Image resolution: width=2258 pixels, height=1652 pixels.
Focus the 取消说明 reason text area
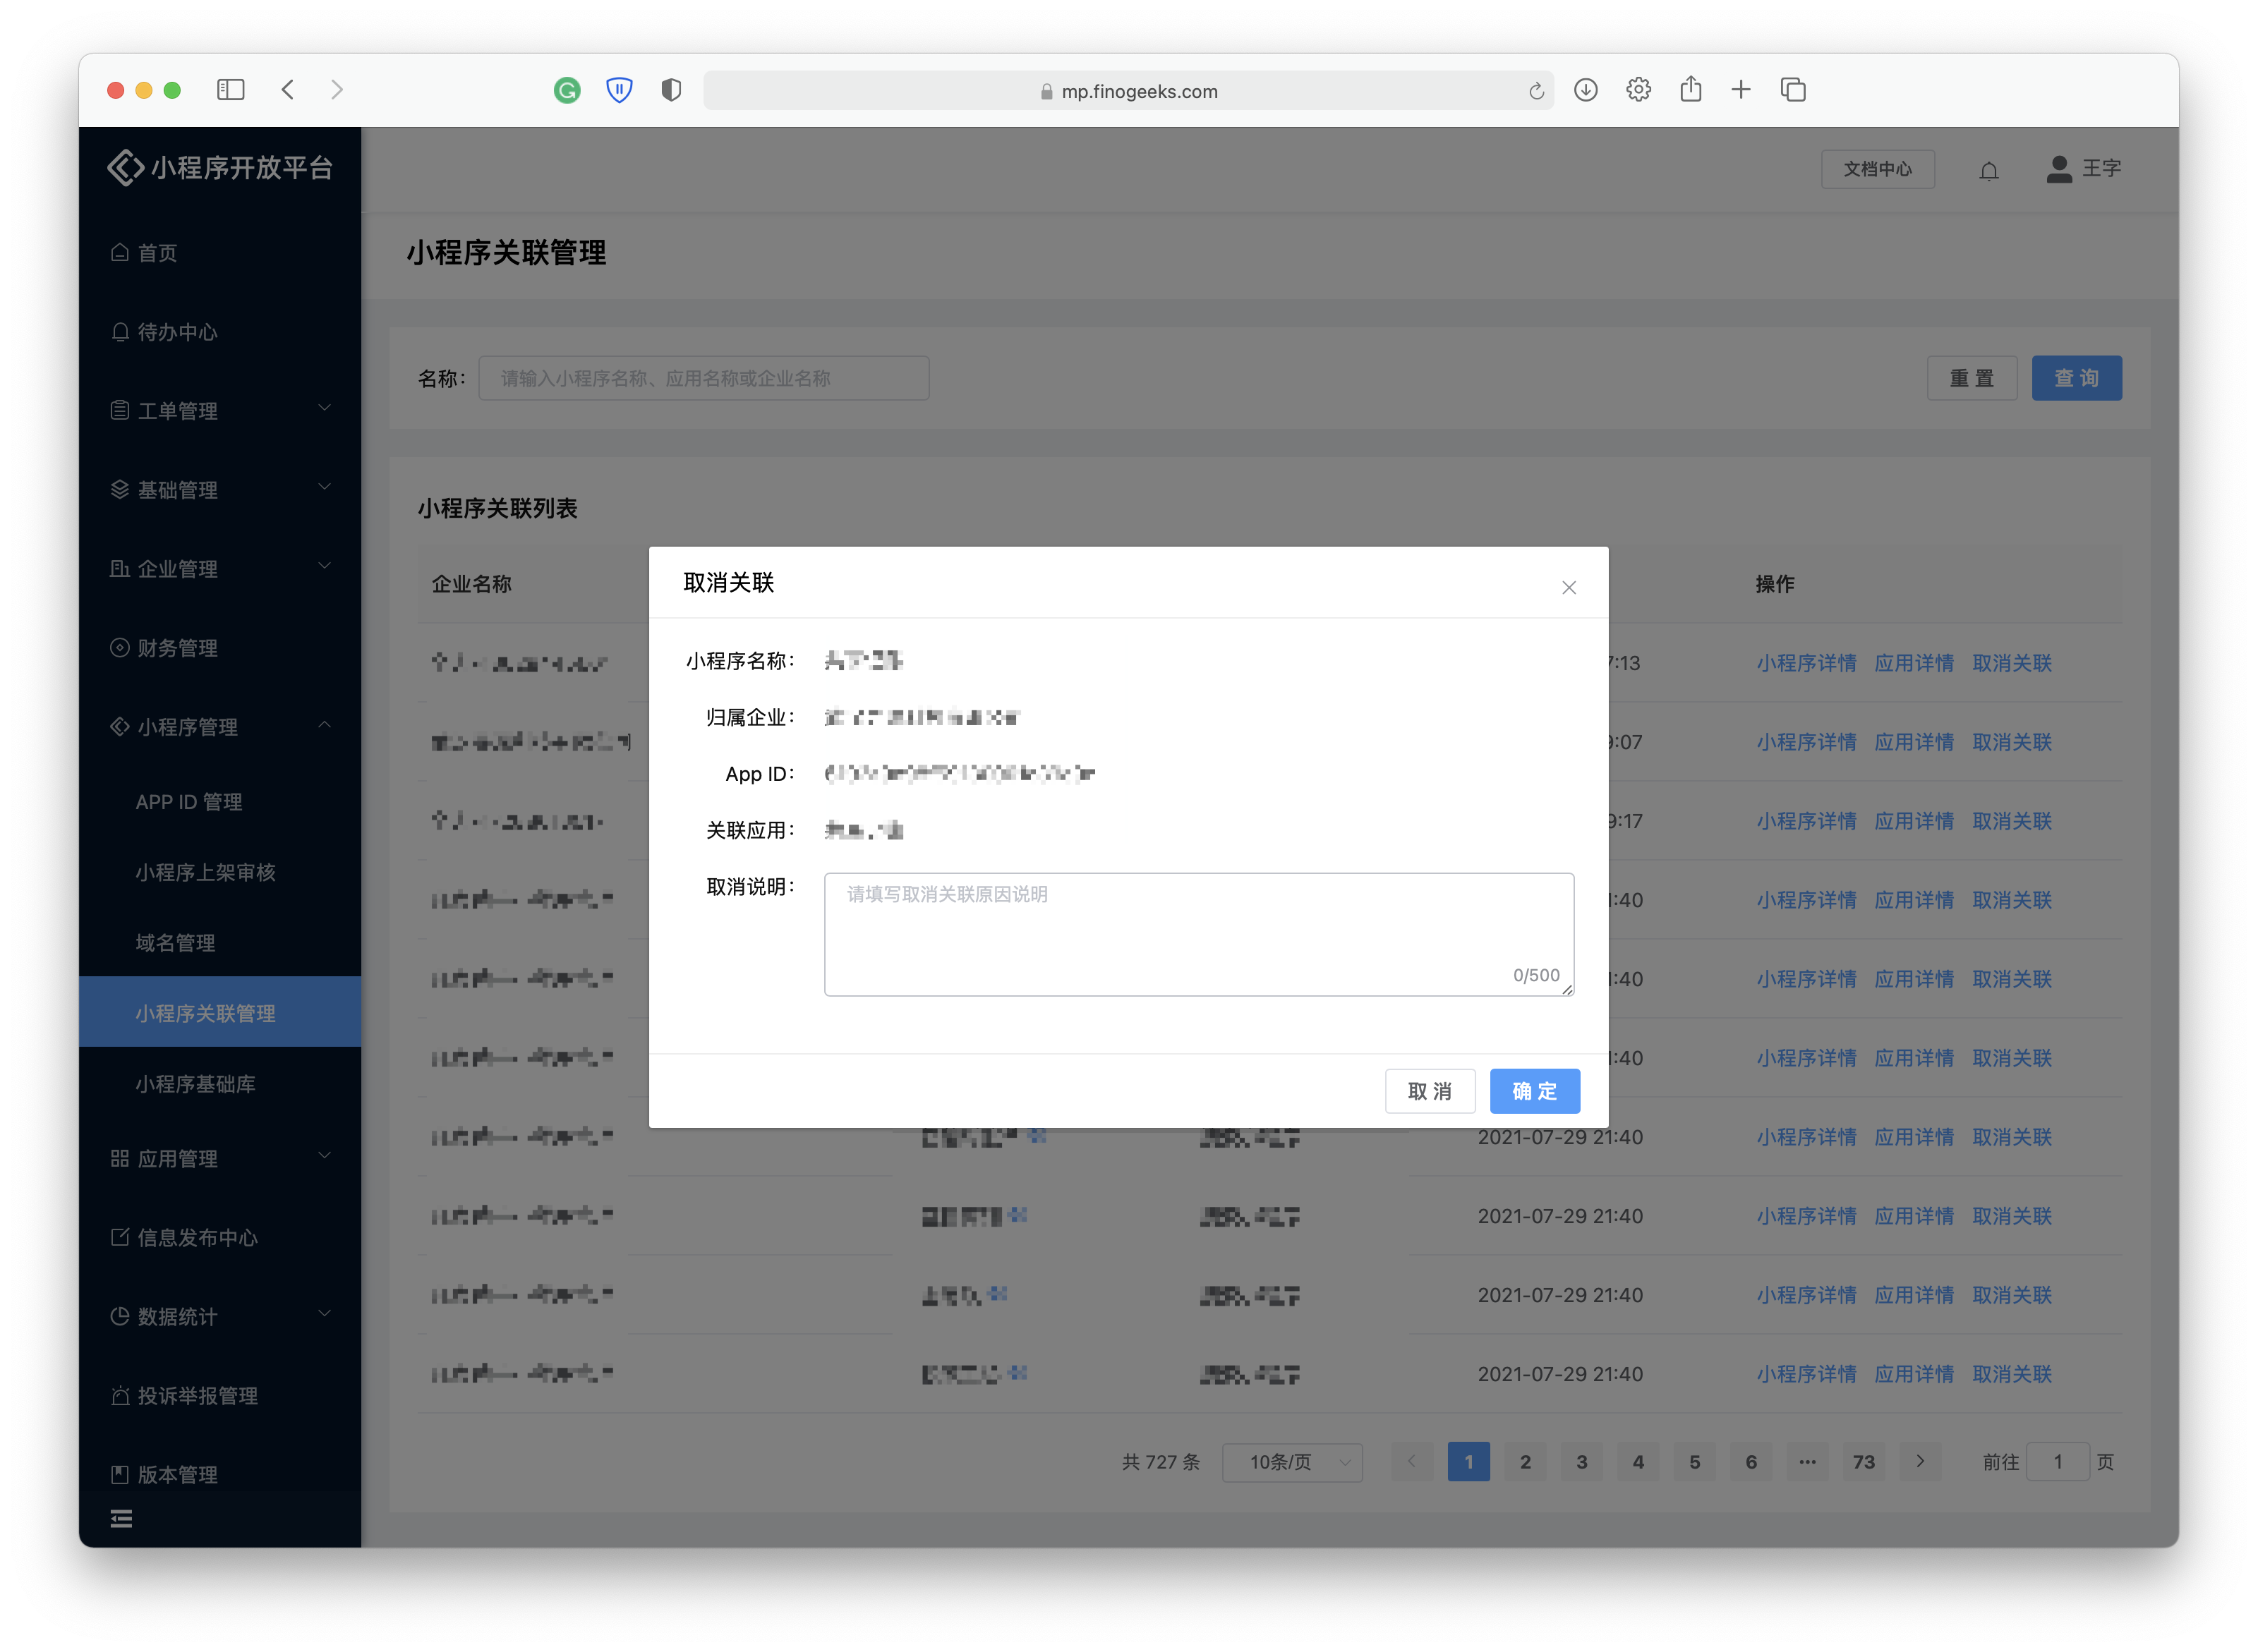(1197, 934)
